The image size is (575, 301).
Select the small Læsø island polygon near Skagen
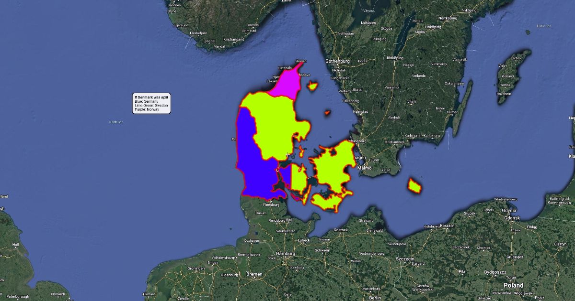coord(312,86)
